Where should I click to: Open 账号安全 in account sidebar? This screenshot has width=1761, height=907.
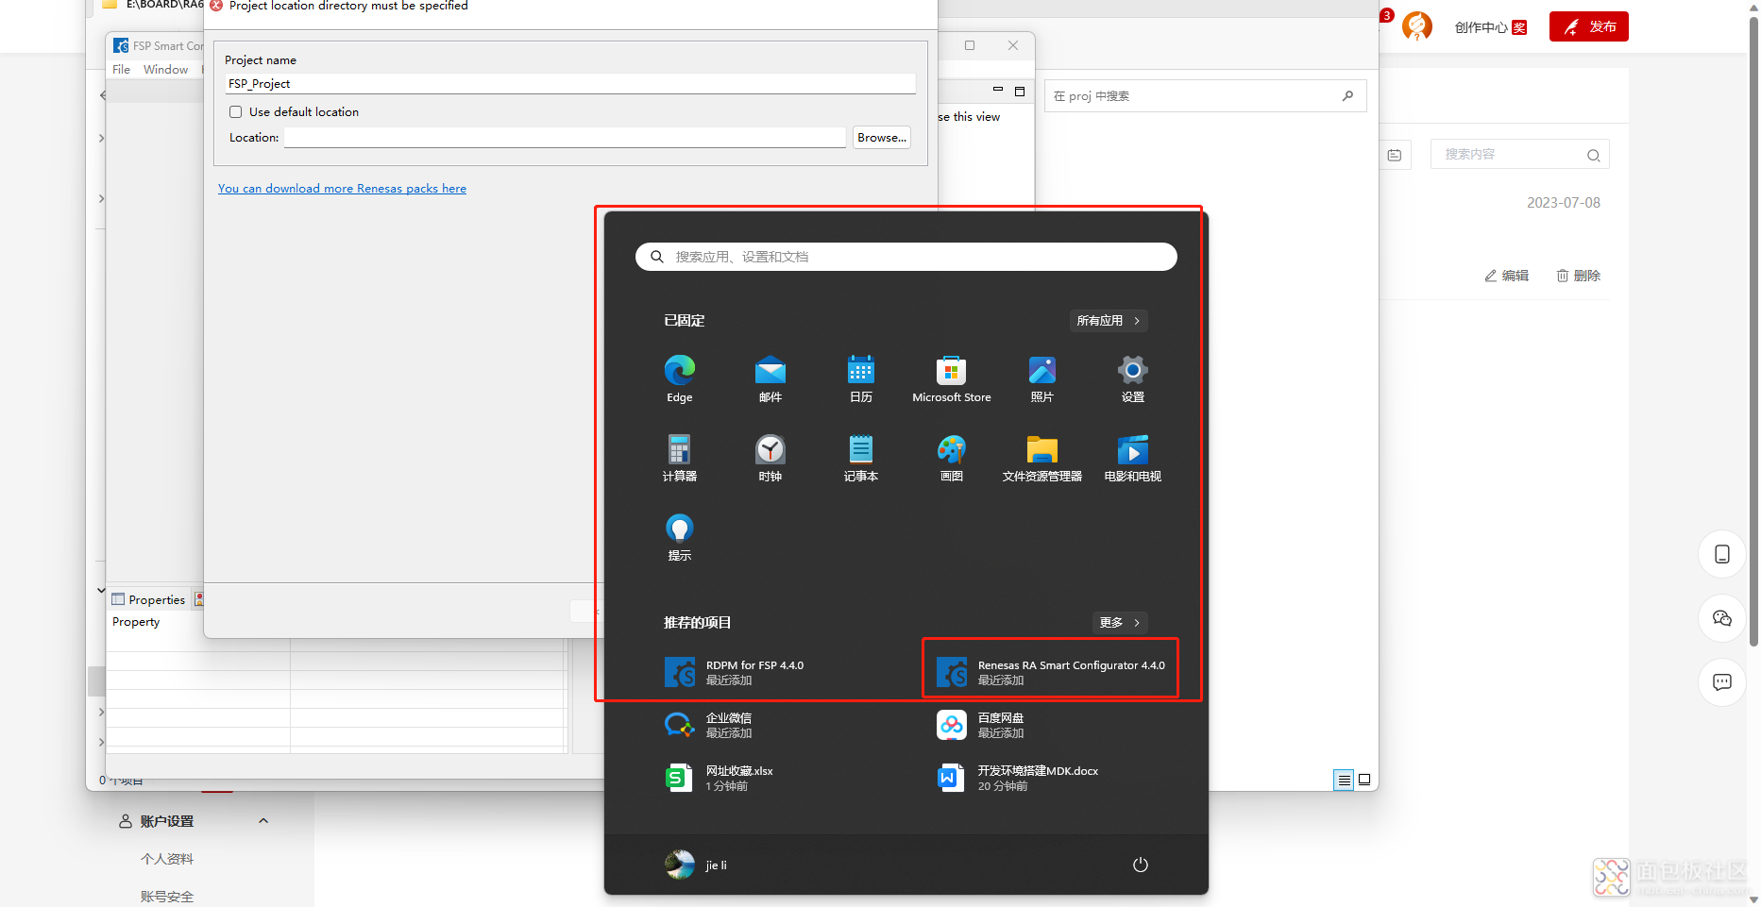click(167, 897)
